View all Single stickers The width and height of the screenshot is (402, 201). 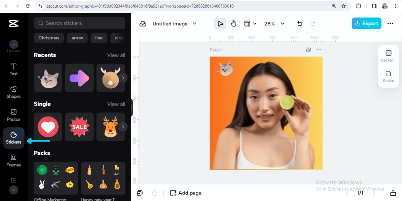point(116,104)
